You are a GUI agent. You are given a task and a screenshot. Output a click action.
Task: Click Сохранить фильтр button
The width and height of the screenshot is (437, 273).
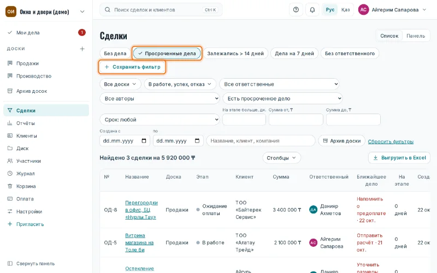132,67
